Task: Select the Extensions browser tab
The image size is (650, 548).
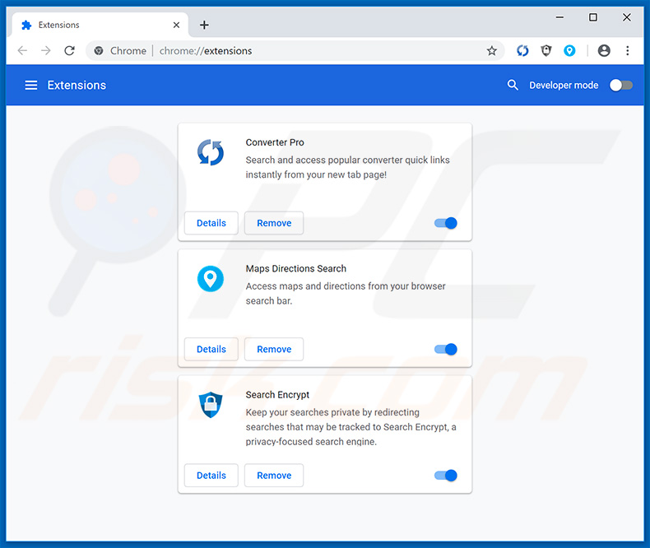Action: click(100, 25)
